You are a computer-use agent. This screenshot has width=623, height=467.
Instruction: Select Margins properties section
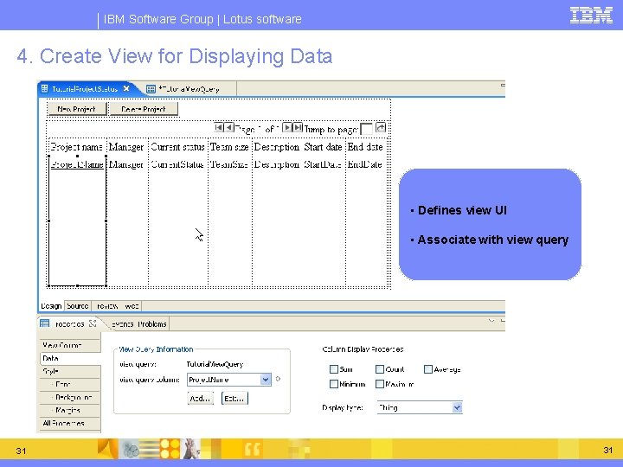pos(70,410)
